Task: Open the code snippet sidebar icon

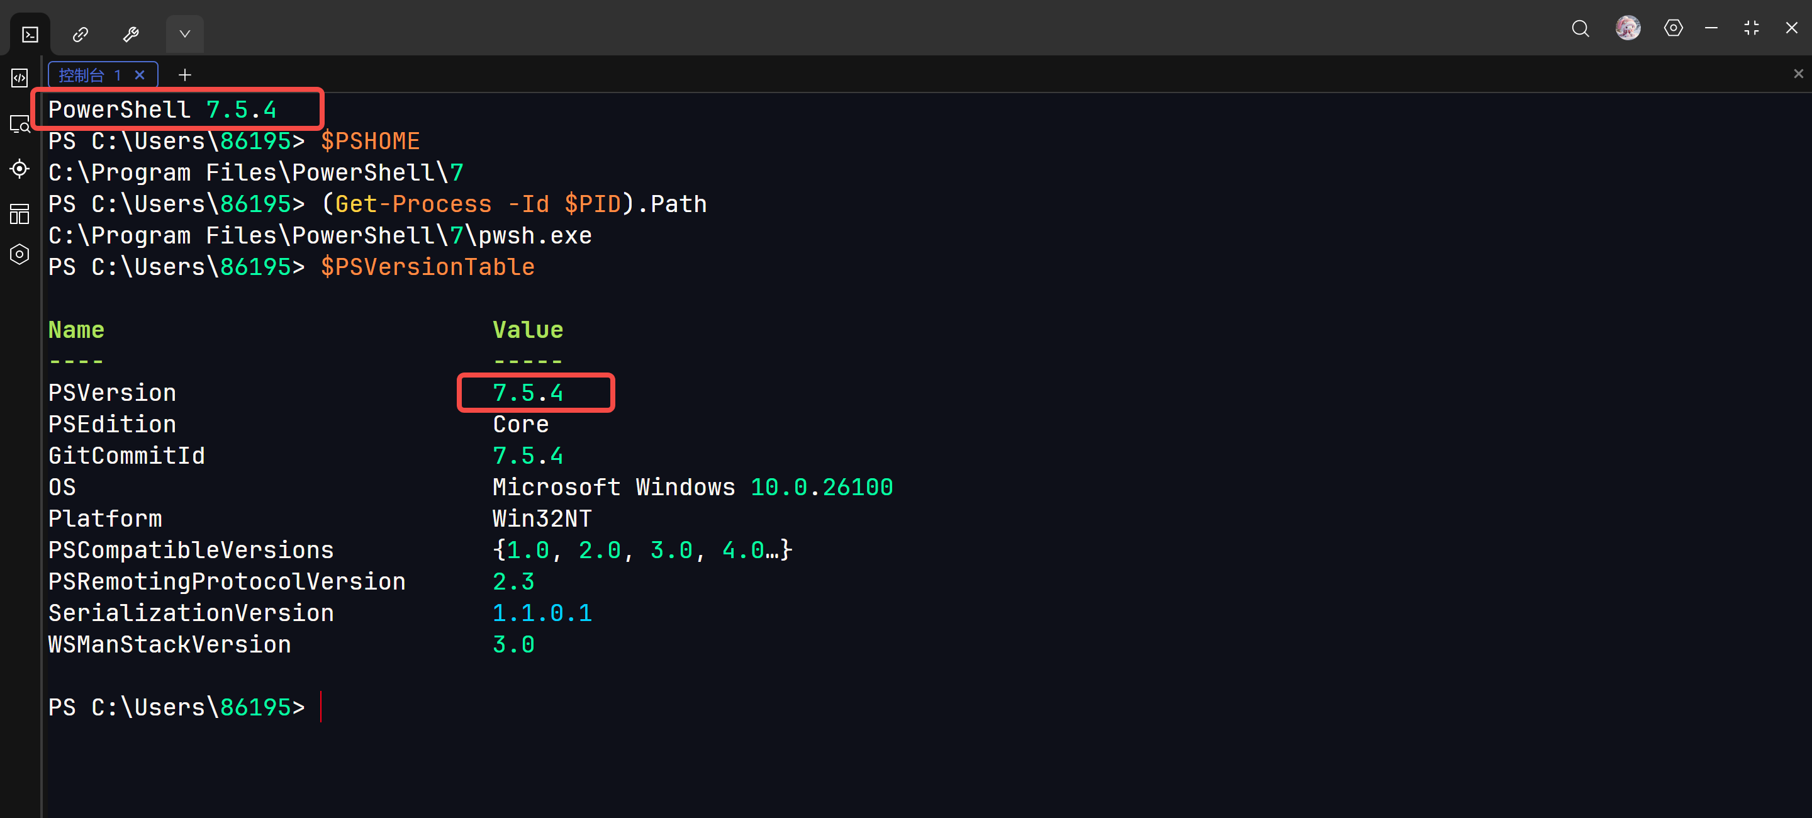Action: pyautogui.click(x=20, y=77)
